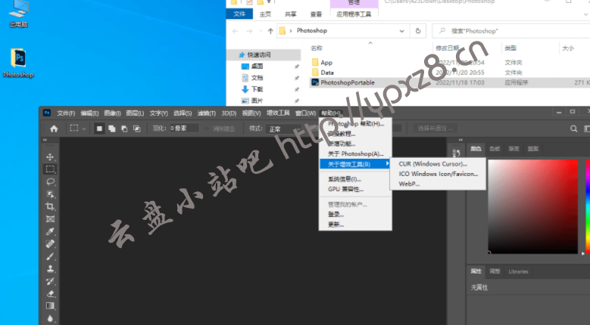
Task: Collapse right panels with double-arrow
Action: tap(460, 140)
